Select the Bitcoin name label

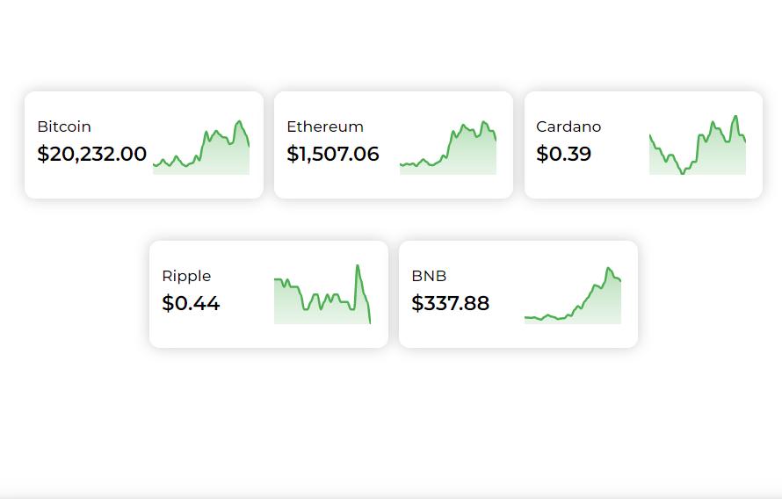(64, 127)
